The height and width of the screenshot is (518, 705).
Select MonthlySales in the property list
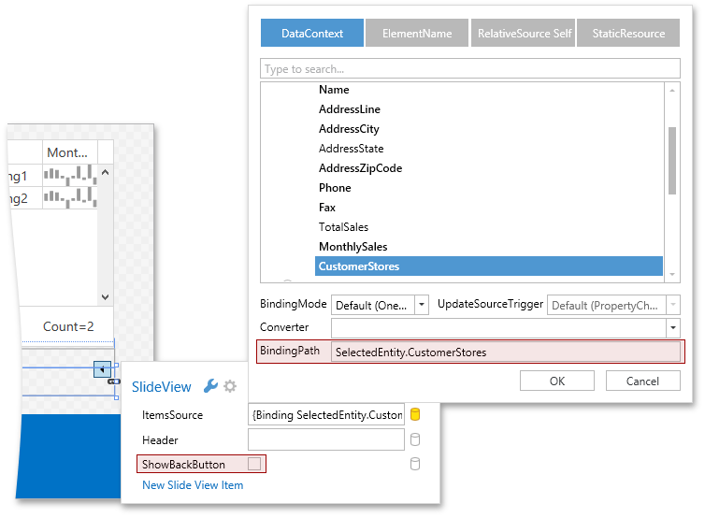tap(352, 247)
